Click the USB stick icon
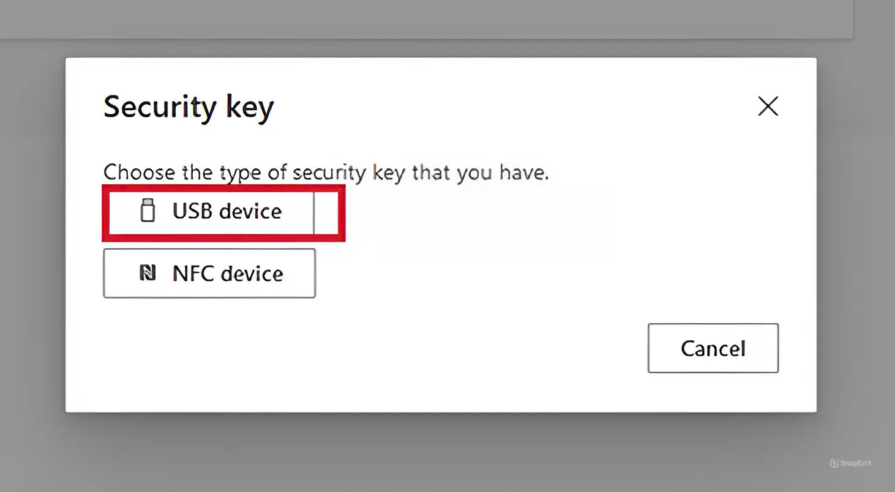The width and height of the screenshot is (895, 492). (x=148, y=210)
